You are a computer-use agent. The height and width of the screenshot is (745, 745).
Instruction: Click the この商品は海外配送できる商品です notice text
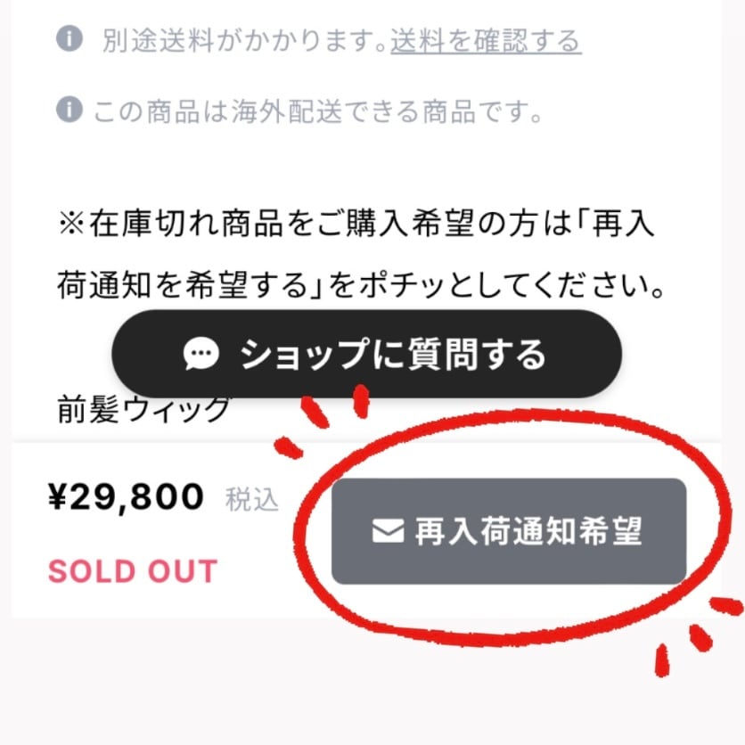pos(318,113)
